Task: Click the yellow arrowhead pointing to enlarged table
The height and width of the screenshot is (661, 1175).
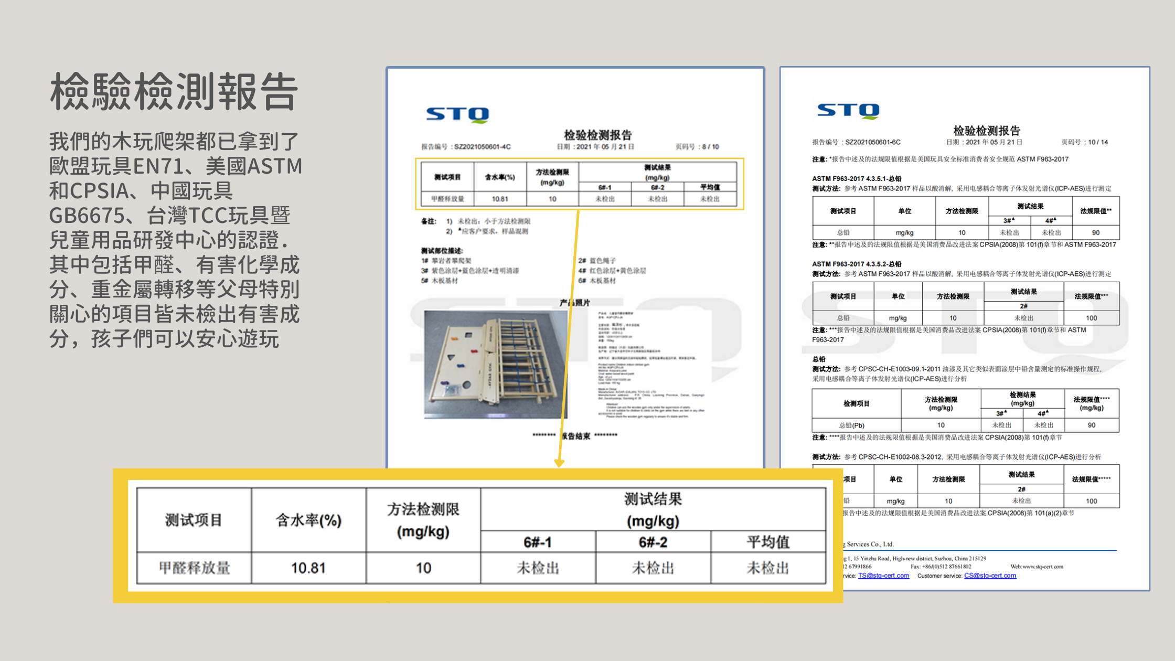Action: [x=559, y=463]
